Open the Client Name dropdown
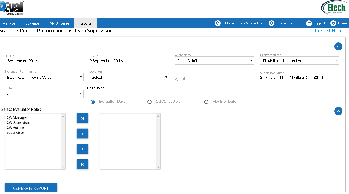The height and width of the screenshot is (194, 349). point(214,61)
